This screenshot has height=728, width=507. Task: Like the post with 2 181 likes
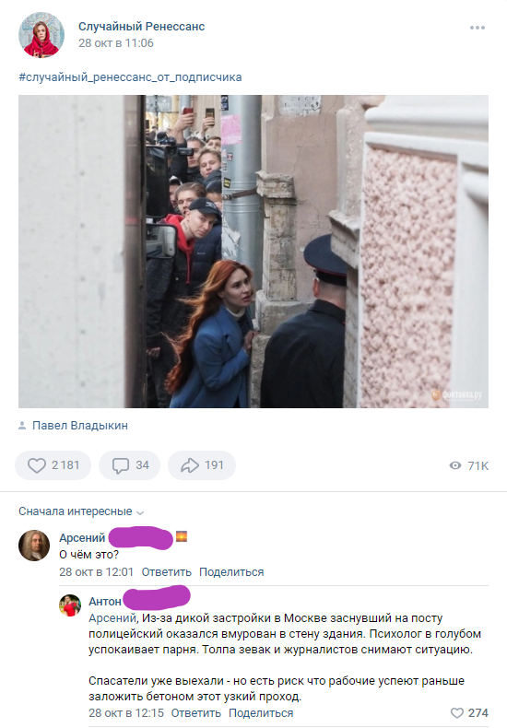pyautogui.click(x=53, y=465)
